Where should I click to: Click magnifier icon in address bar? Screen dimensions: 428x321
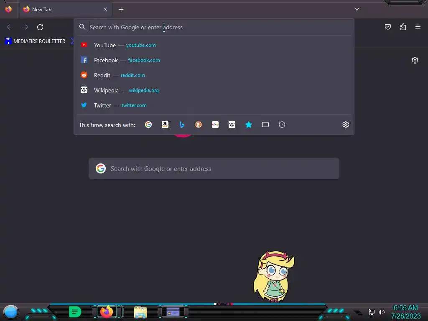point(82,27)
